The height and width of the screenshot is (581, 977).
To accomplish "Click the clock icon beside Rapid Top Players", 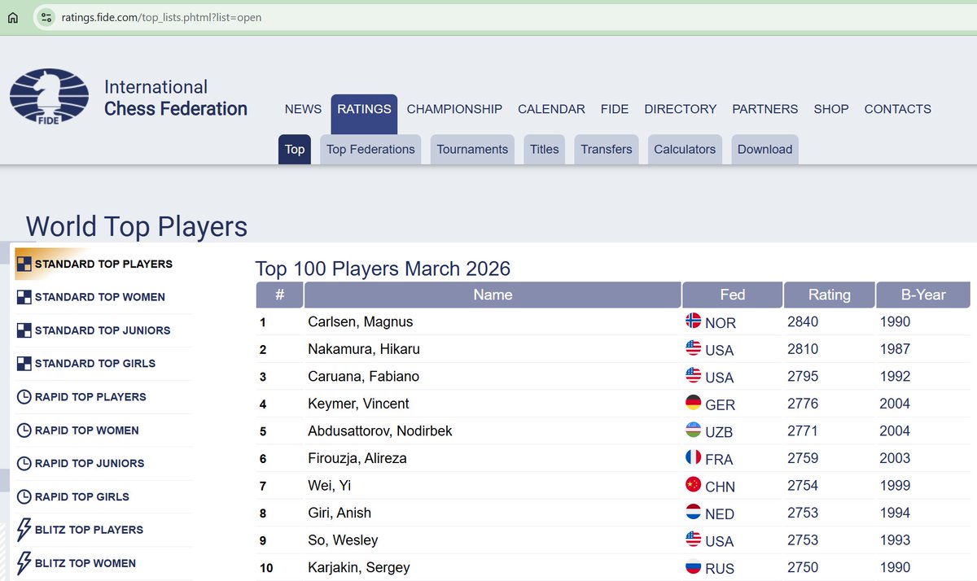I will 24,397.
